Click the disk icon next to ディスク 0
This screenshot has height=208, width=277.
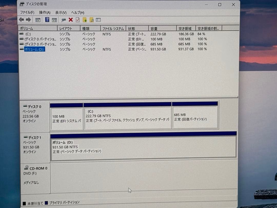coord(25,106)
